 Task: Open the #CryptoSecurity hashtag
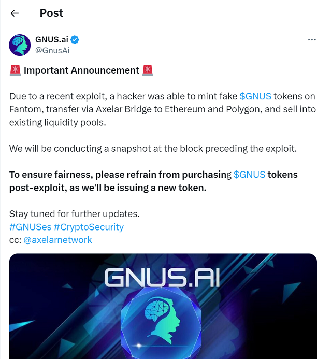(89, 227)
